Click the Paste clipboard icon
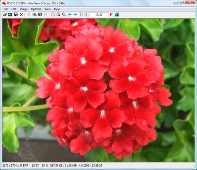The width and height of the screenshot is (197, 170). click(40, 14)
